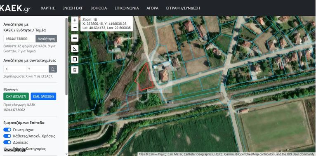Image resolution: width=316 pixels, height=156 pixels.
Task: Open the ΑΓΟΡΑ menu item
Action: (x=152, y=8)
